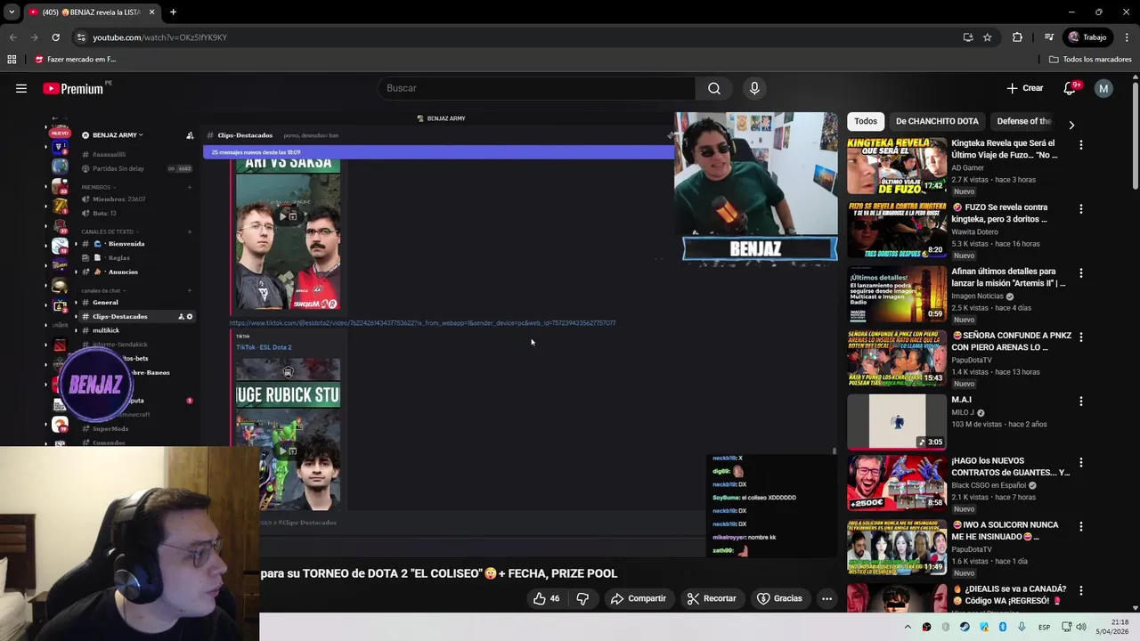The image size is (1140, 641).
Task: Open Chrome media control icon
Action: [x=1049, y=37]
